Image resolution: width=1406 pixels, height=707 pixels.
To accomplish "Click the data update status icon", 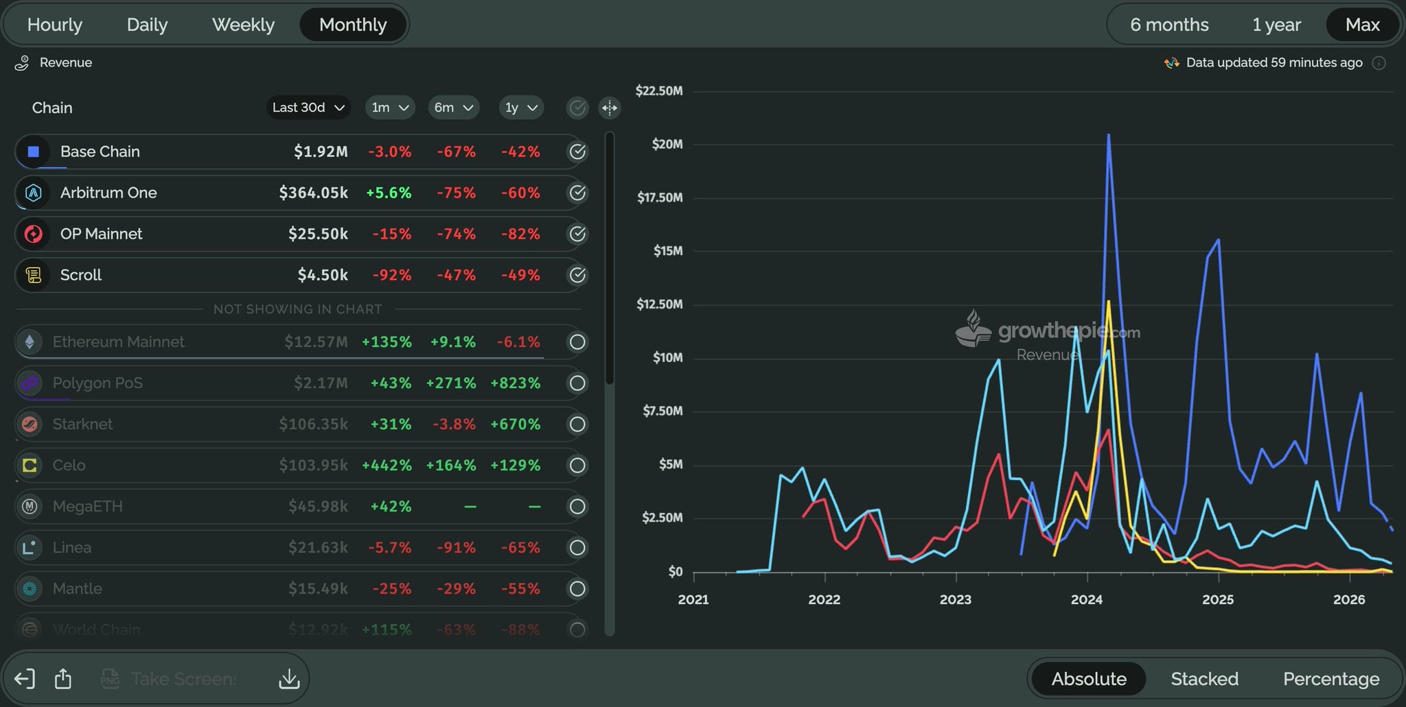I will tap(1171, 63).
